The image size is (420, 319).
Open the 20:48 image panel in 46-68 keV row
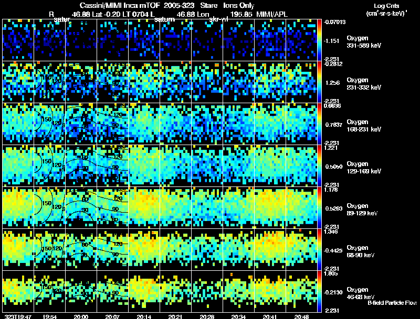tap(301, 291)
